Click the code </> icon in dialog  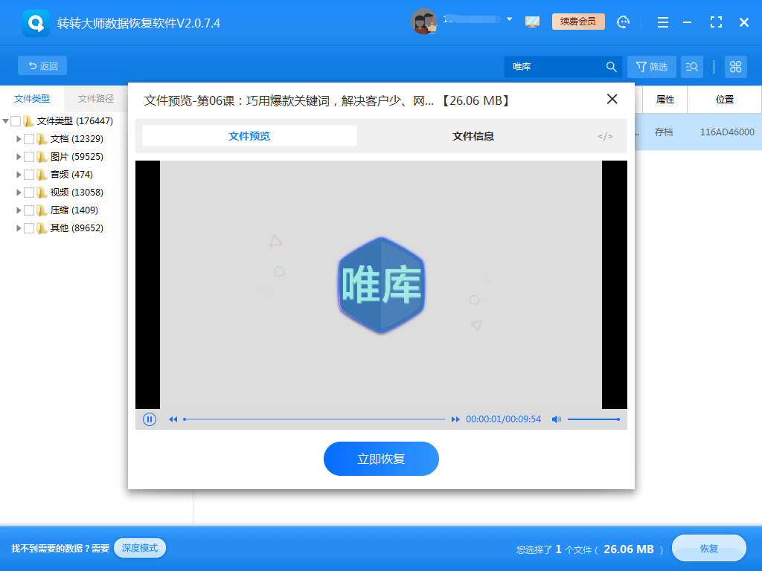tap(605, 137)
